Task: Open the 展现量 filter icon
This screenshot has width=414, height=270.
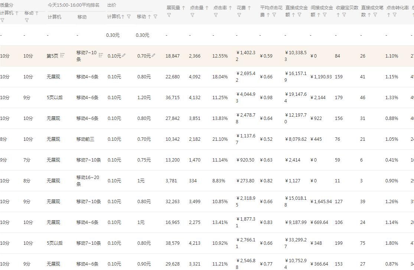Action: pyautogui.click(x=169, y=15)
